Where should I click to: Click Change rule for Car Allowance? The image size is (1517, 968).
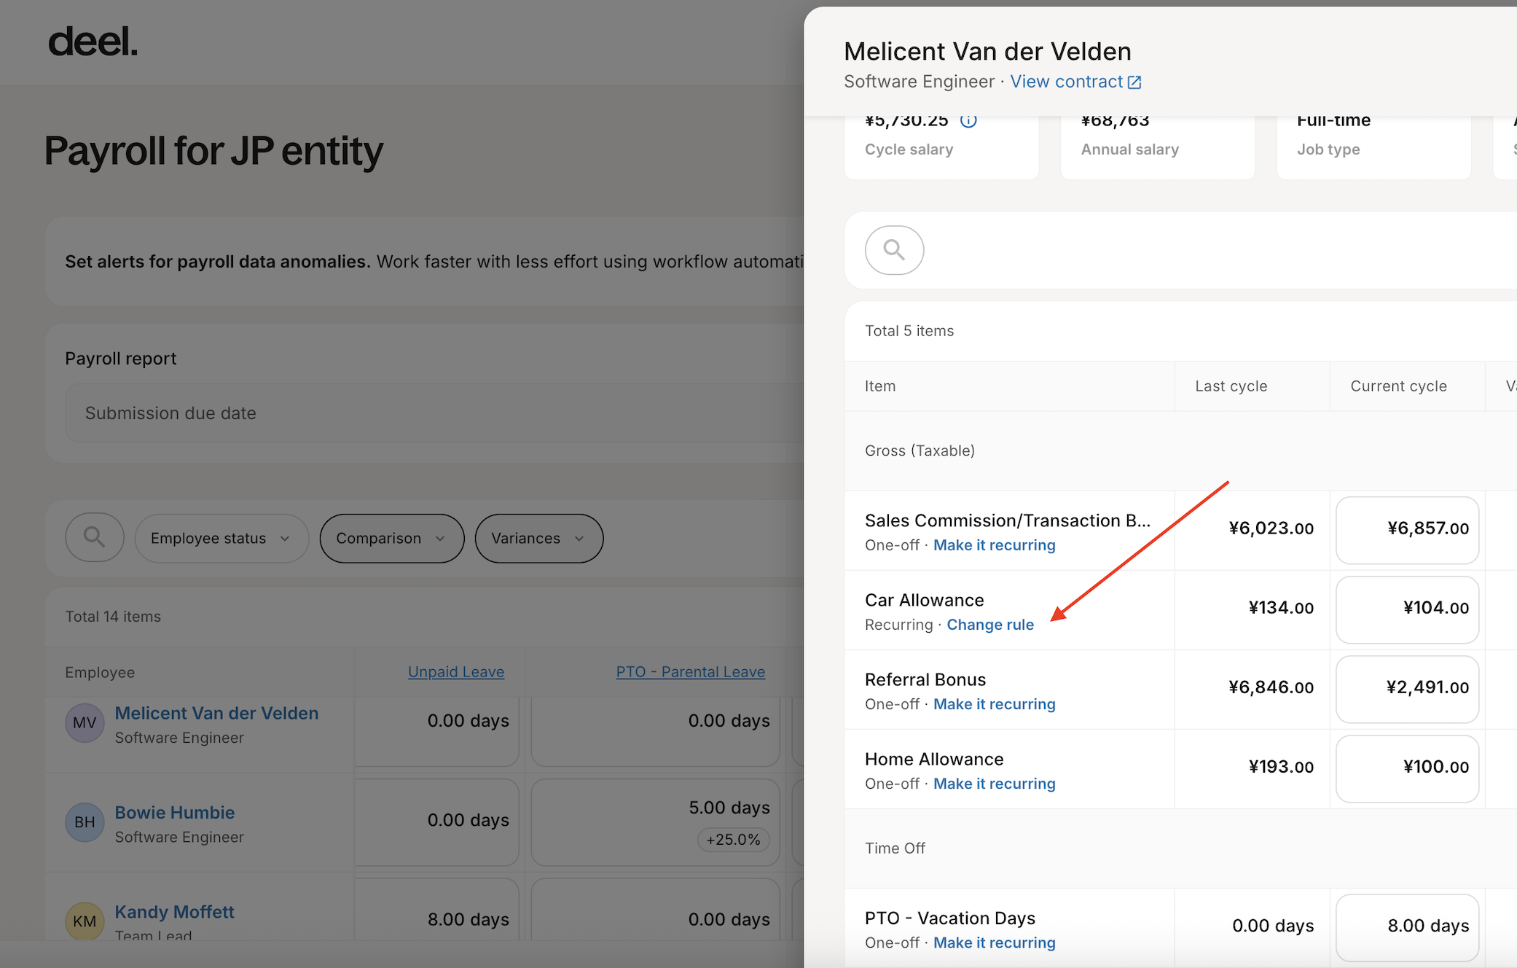coord(989,625)
